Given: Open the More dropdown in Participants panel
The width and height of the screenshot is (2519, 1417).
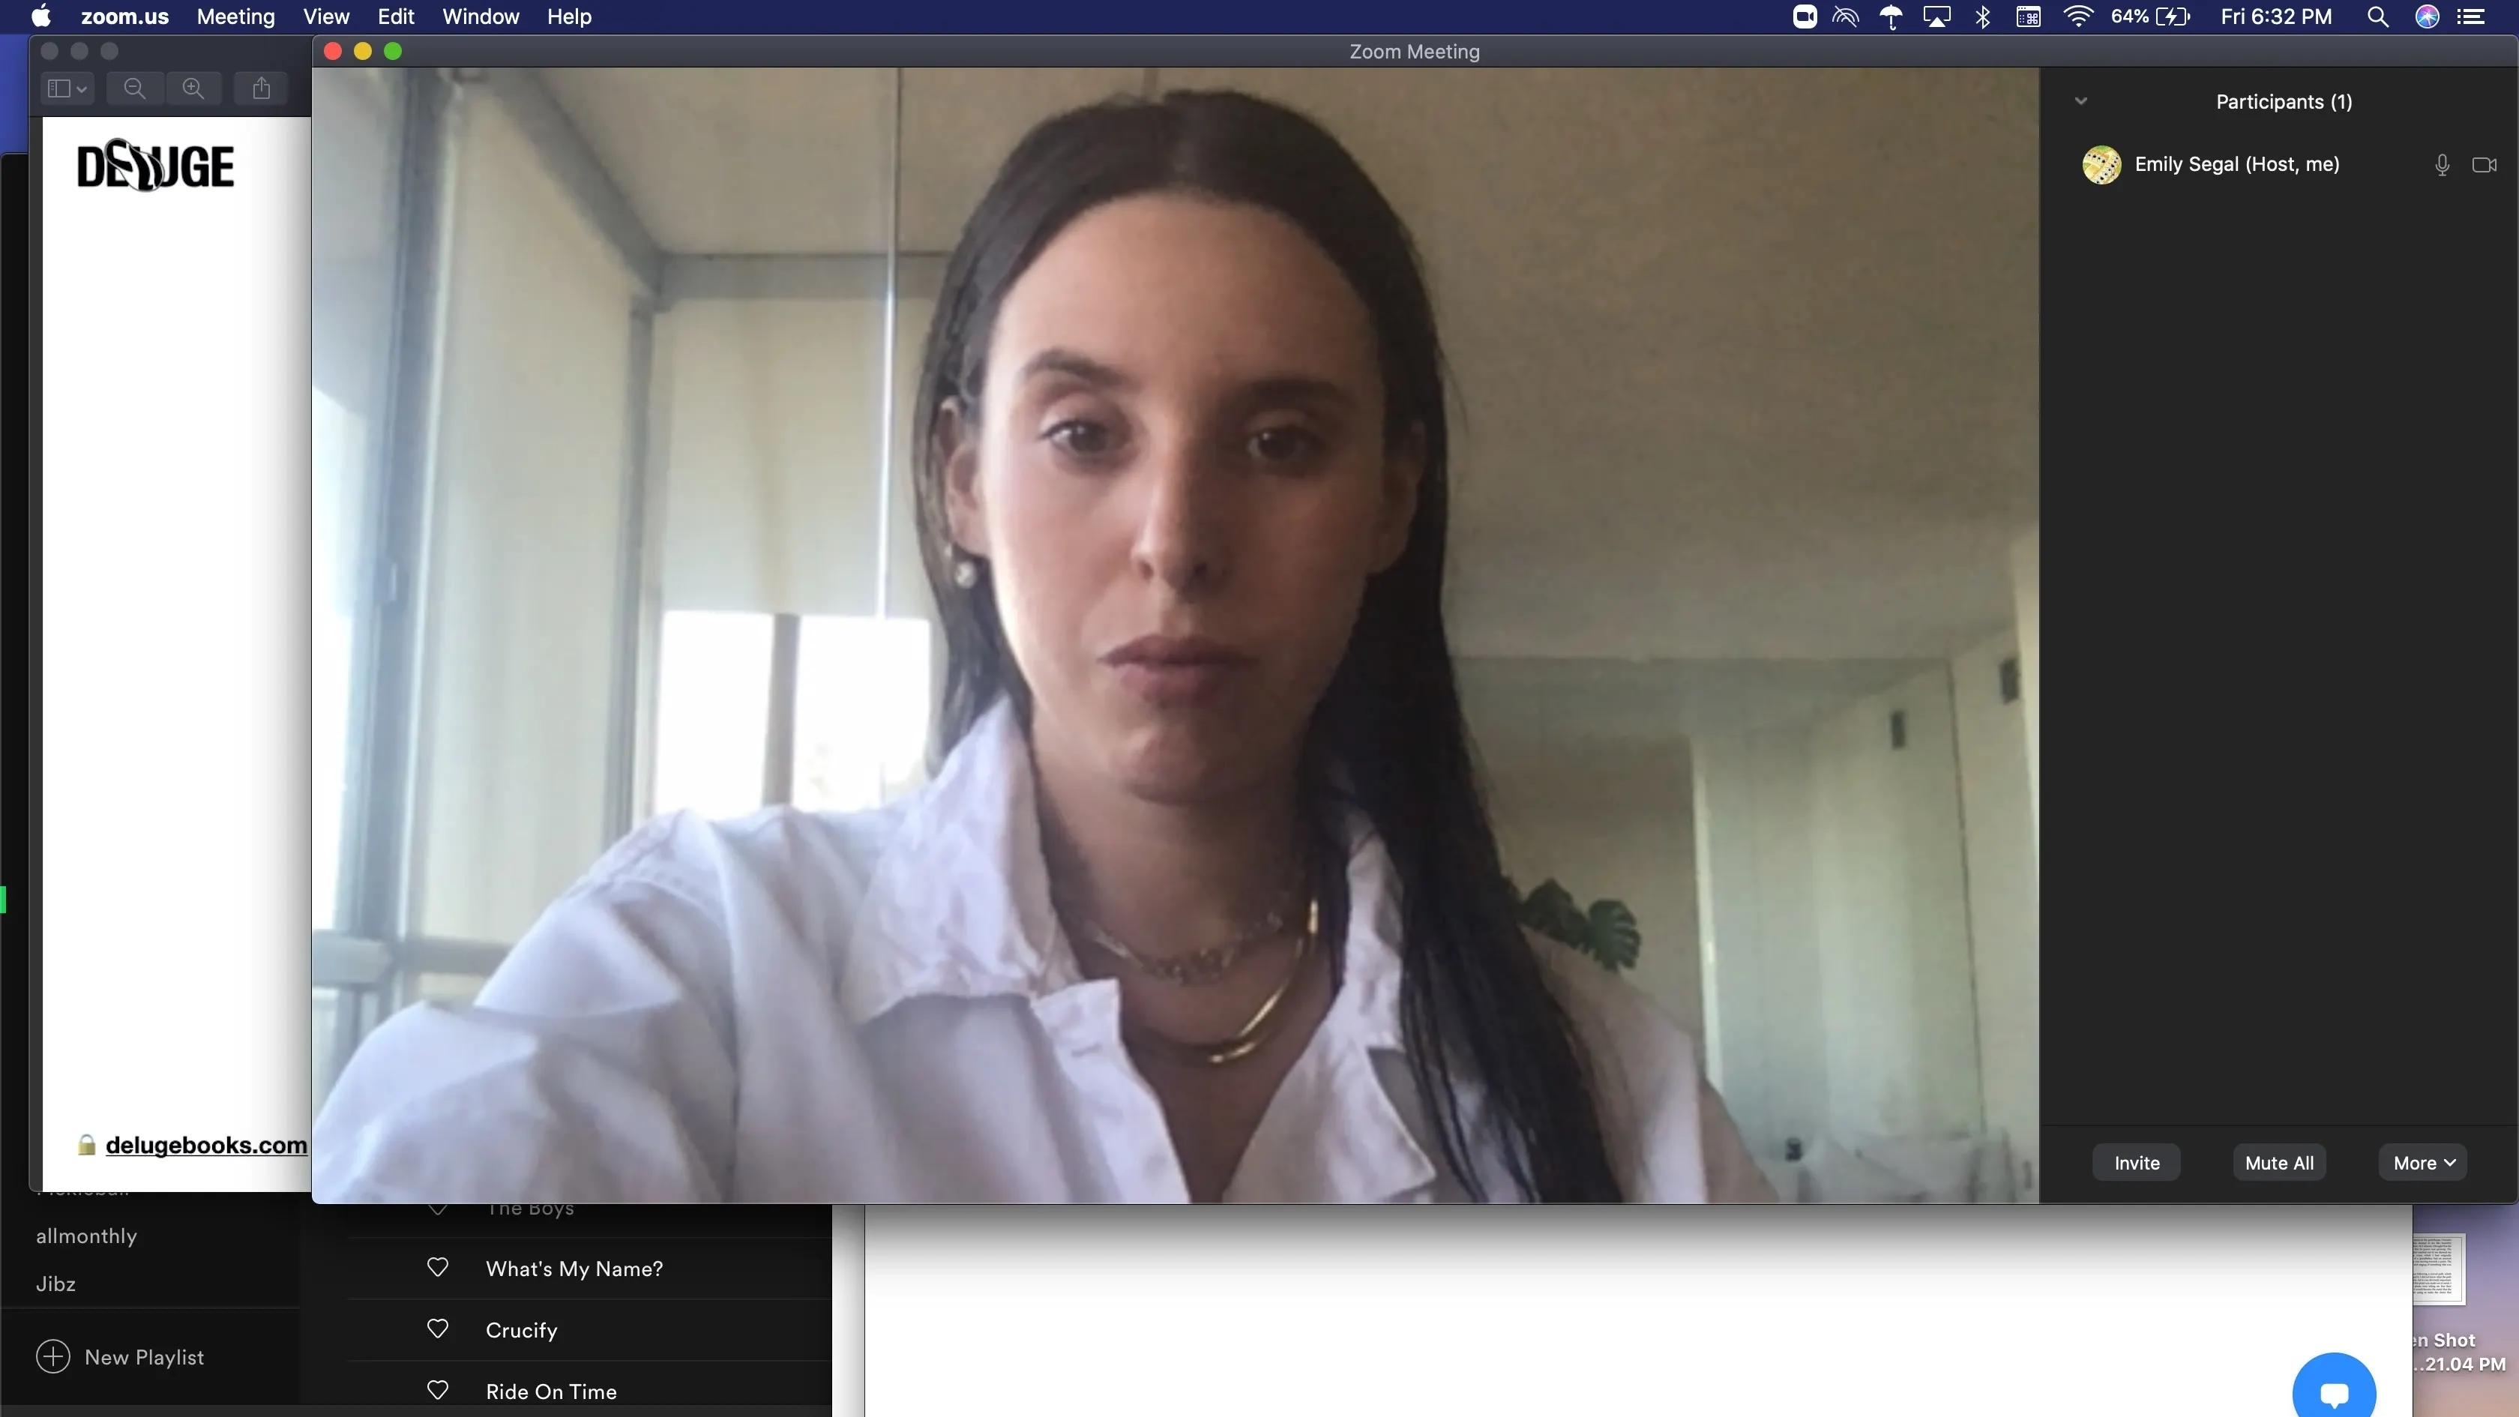Looking at the screenshot, I should (2422, 1162).
